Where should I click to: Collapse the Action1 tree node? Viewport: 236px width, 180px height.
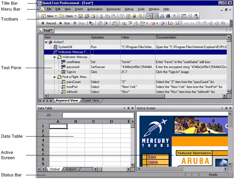point(46,42)
